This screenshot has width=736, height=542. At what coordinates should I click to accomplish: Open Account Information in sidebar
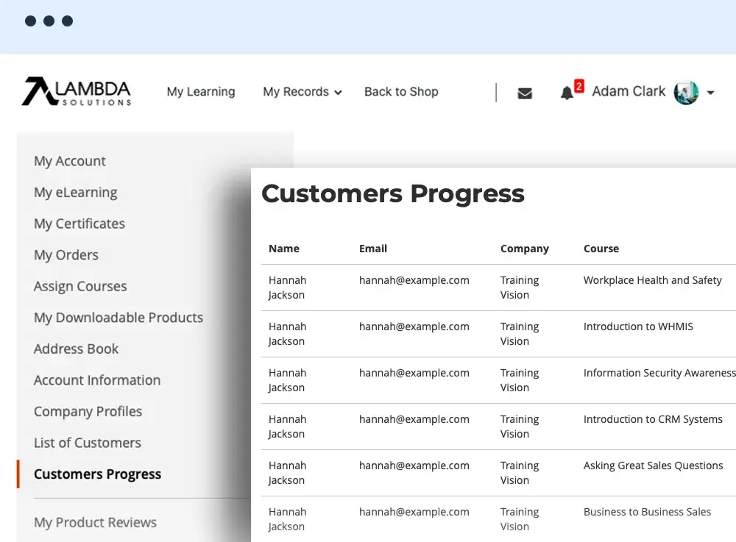point(97,380)
